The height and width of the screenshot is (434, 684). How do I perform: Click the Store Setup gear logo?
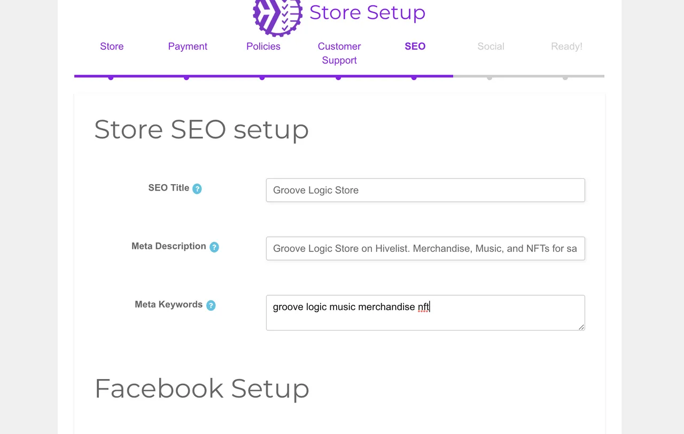coord(277,17)
